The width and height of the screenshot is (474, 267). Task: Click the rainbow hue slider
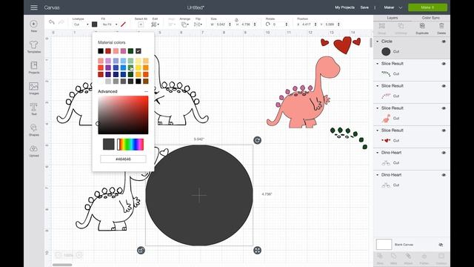click(x=130, y=145)
